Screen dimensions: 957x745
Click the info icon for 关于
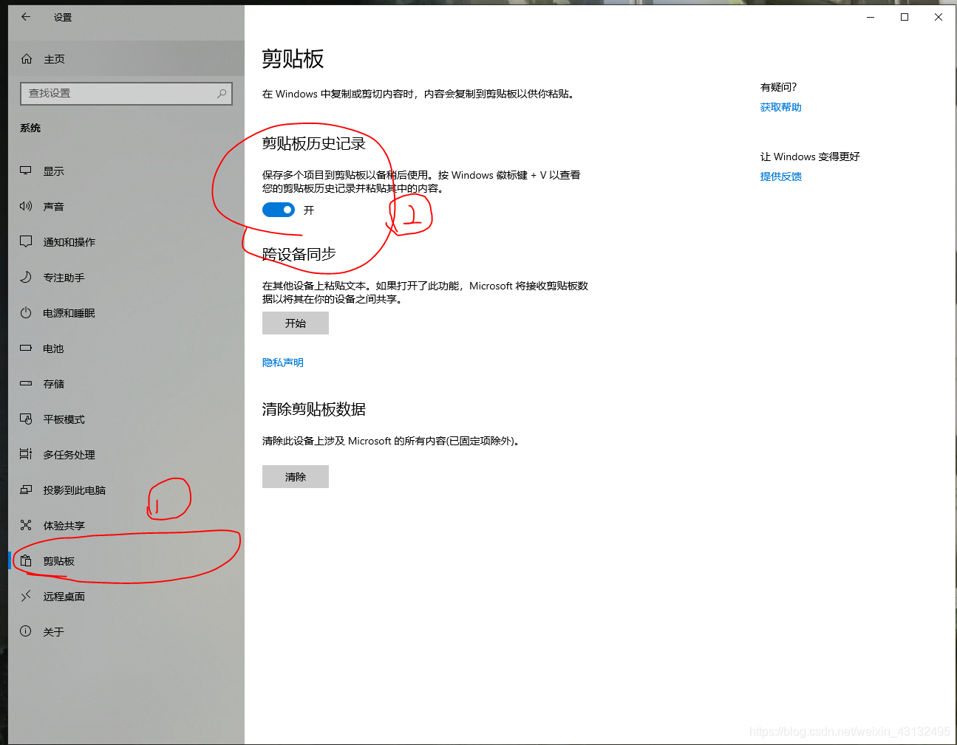[26, 631]
